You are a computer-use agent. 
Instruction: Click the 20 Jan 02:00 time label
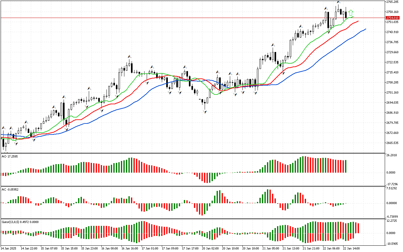pos(210,249)
